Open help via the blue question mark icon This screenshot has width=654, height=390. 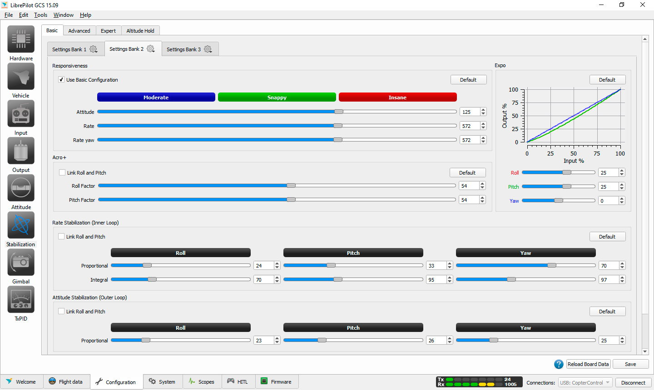point(559,364)
